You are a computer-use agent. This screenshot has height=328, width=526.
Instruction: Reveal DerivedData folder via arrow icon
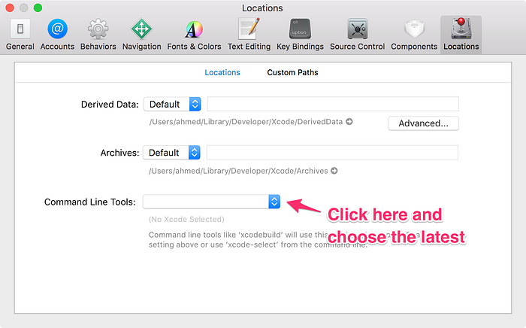349,122
